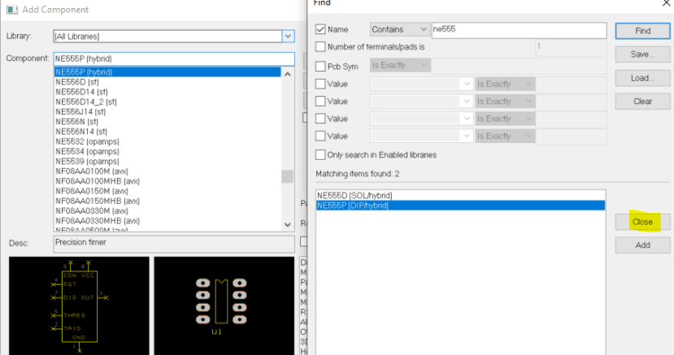The width and height of the screenshot is (674, 355).
Task: Toggle the Name search checkbox
Action: tap(320, 29)
